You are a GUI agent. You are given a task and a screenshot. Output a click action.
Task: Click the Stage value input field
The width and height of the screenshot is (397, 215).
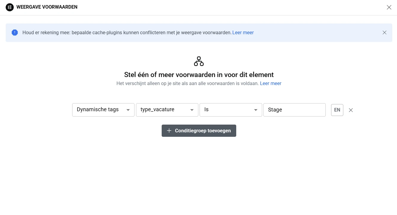point(294,110)
